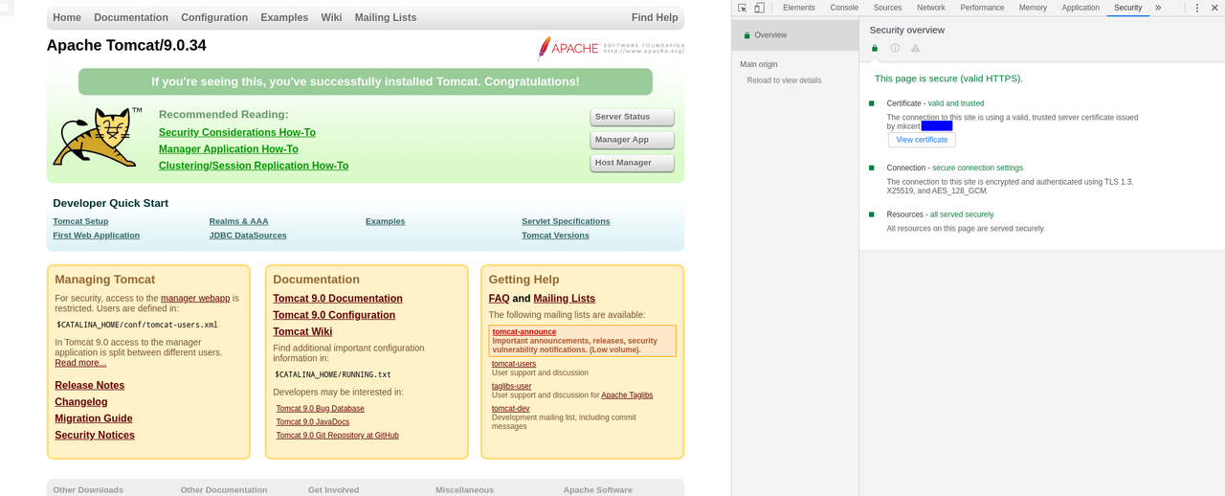This screenshot has width=1225, height=496.
Task: Open Documentation in the Tomcat nav bar
Action: tap(131, 17)
